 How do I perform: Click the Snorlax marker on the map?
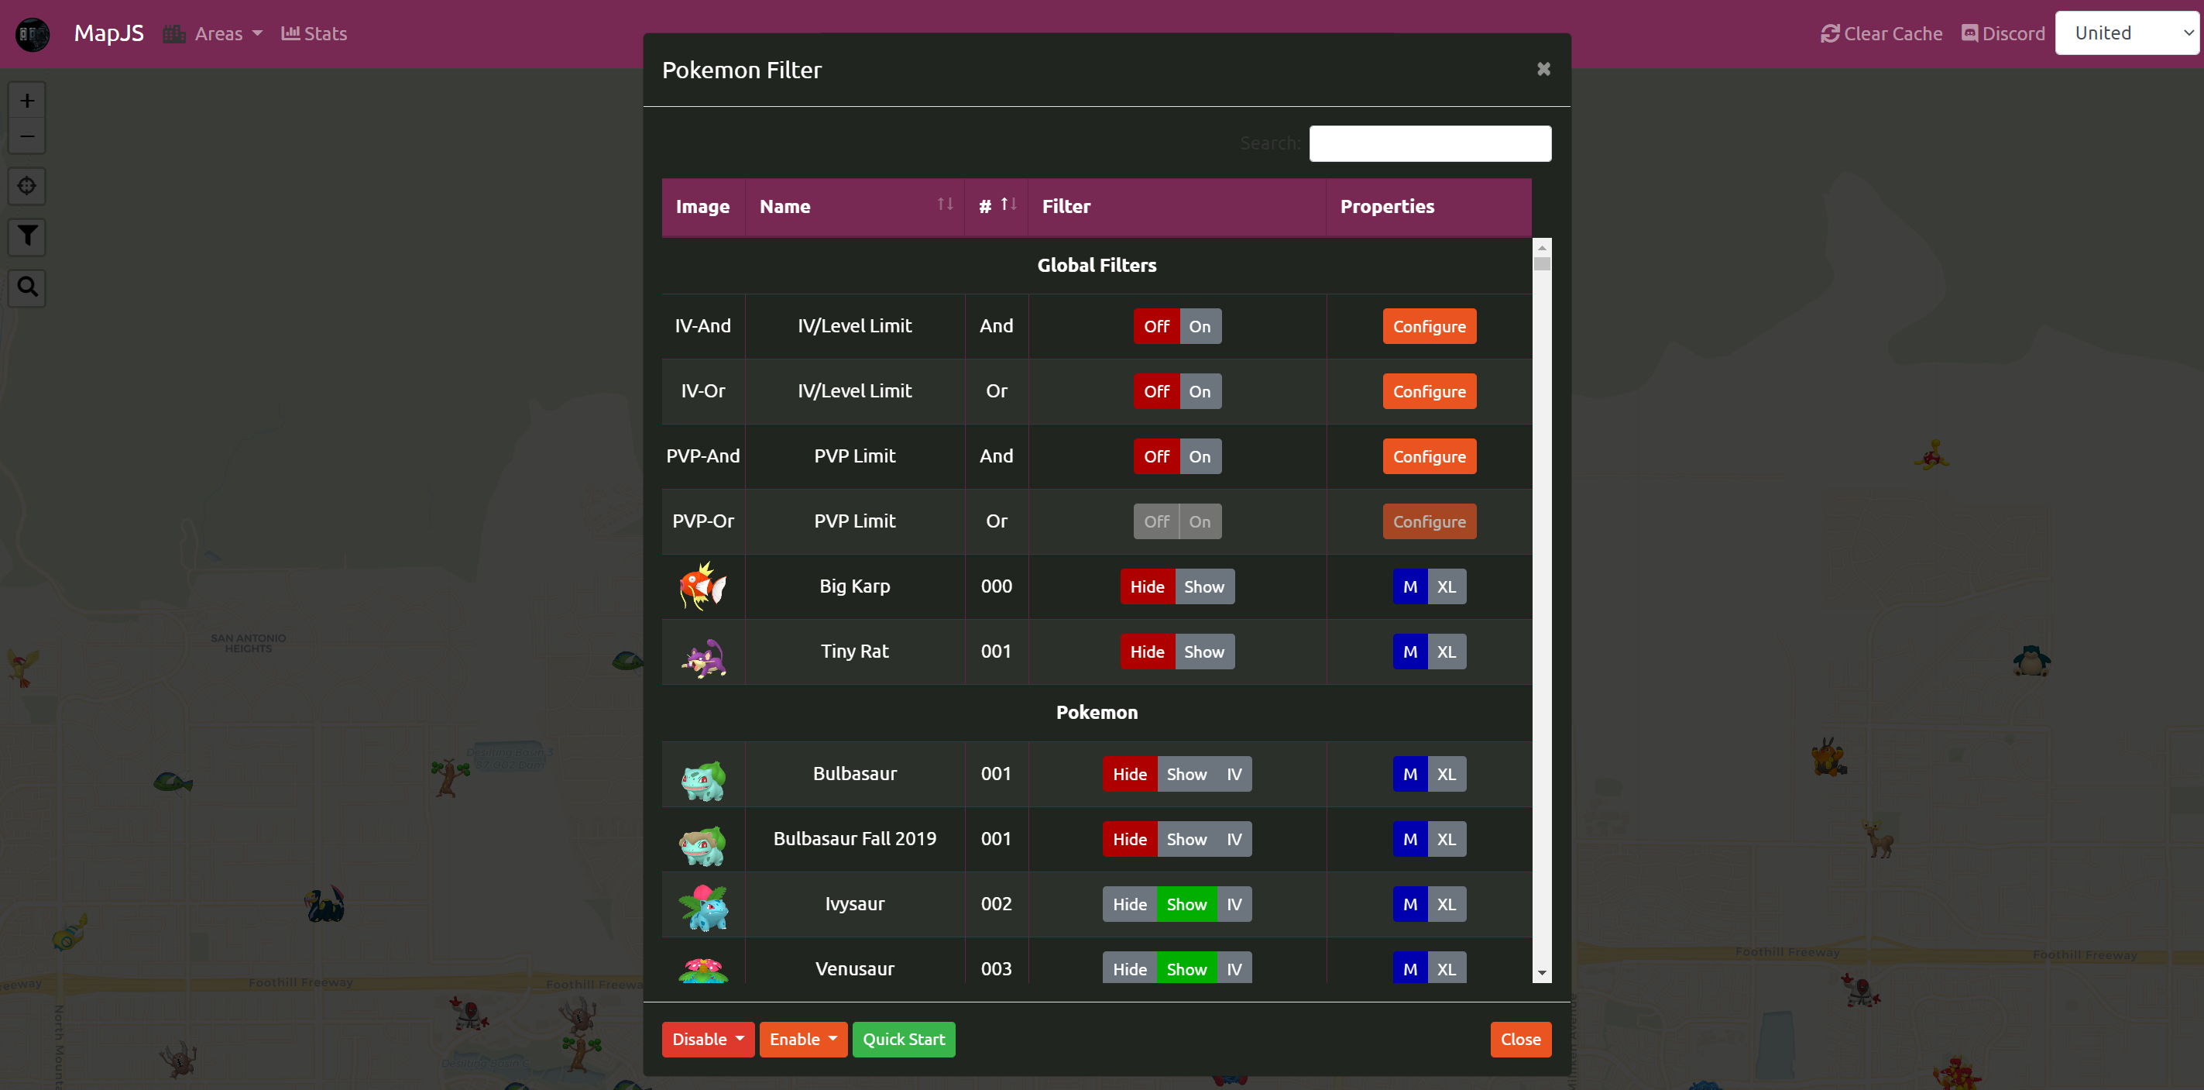coord(2031,661)
